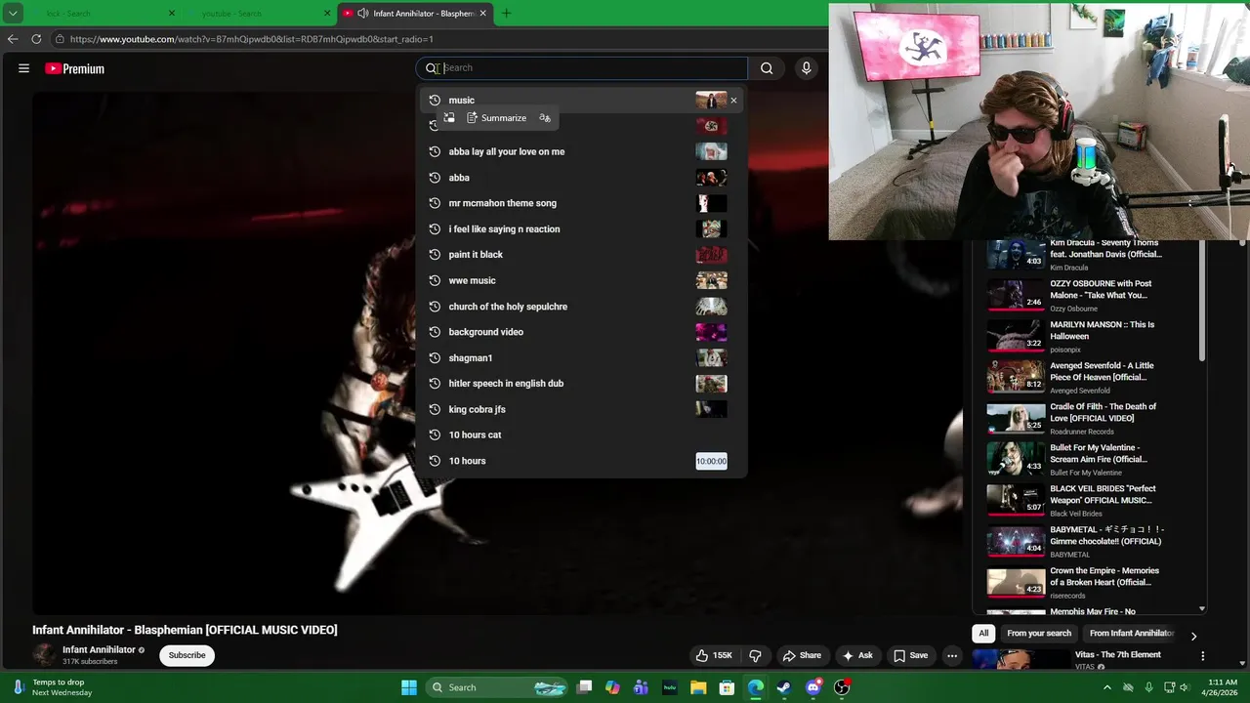Screen dimensions: 1250x703
Task: Click Summarize in the floating toolbar
Action: click(496, 118)
